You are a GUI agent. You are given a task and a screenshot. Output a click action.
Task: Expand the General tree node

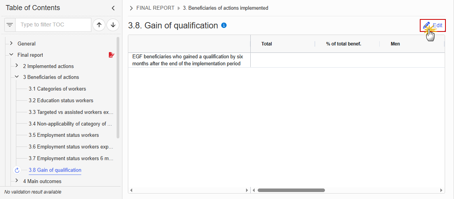(11, 43)
